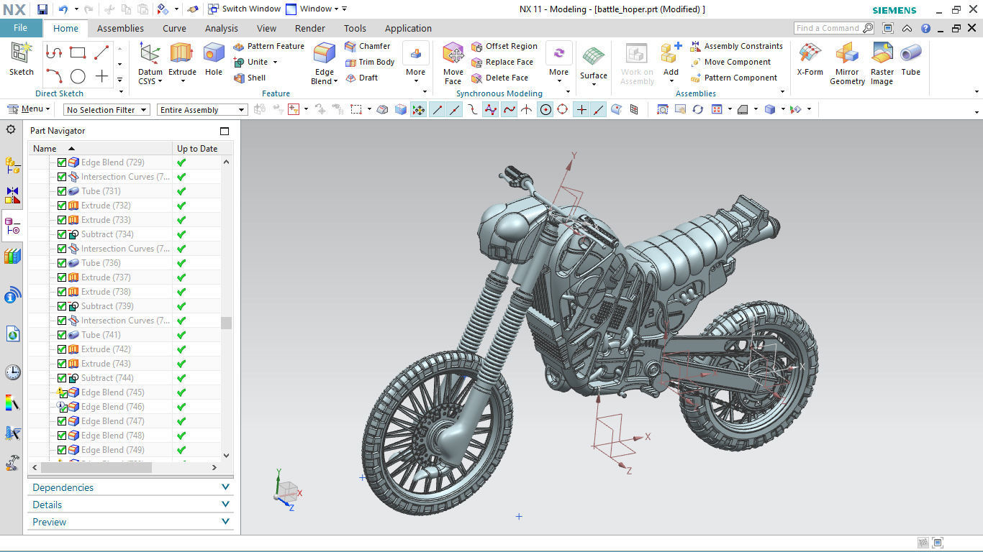
Task: Select the Sketch tool
Action: pos(22,59)
